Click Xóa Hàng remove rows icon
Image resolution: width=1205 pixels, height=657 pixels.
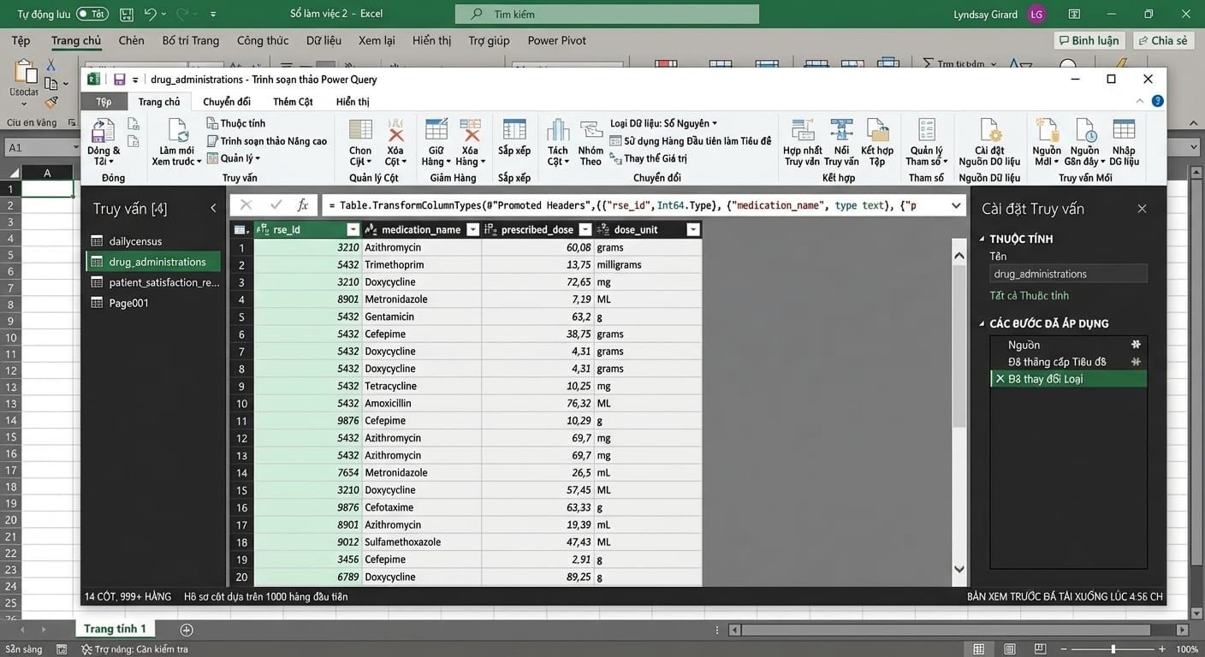[470, 130]
